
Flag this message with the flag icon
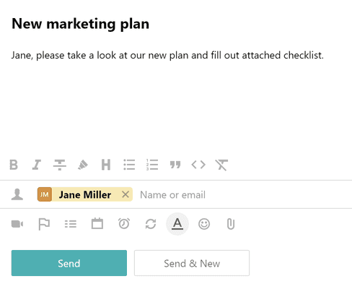[x=44, y=224]
